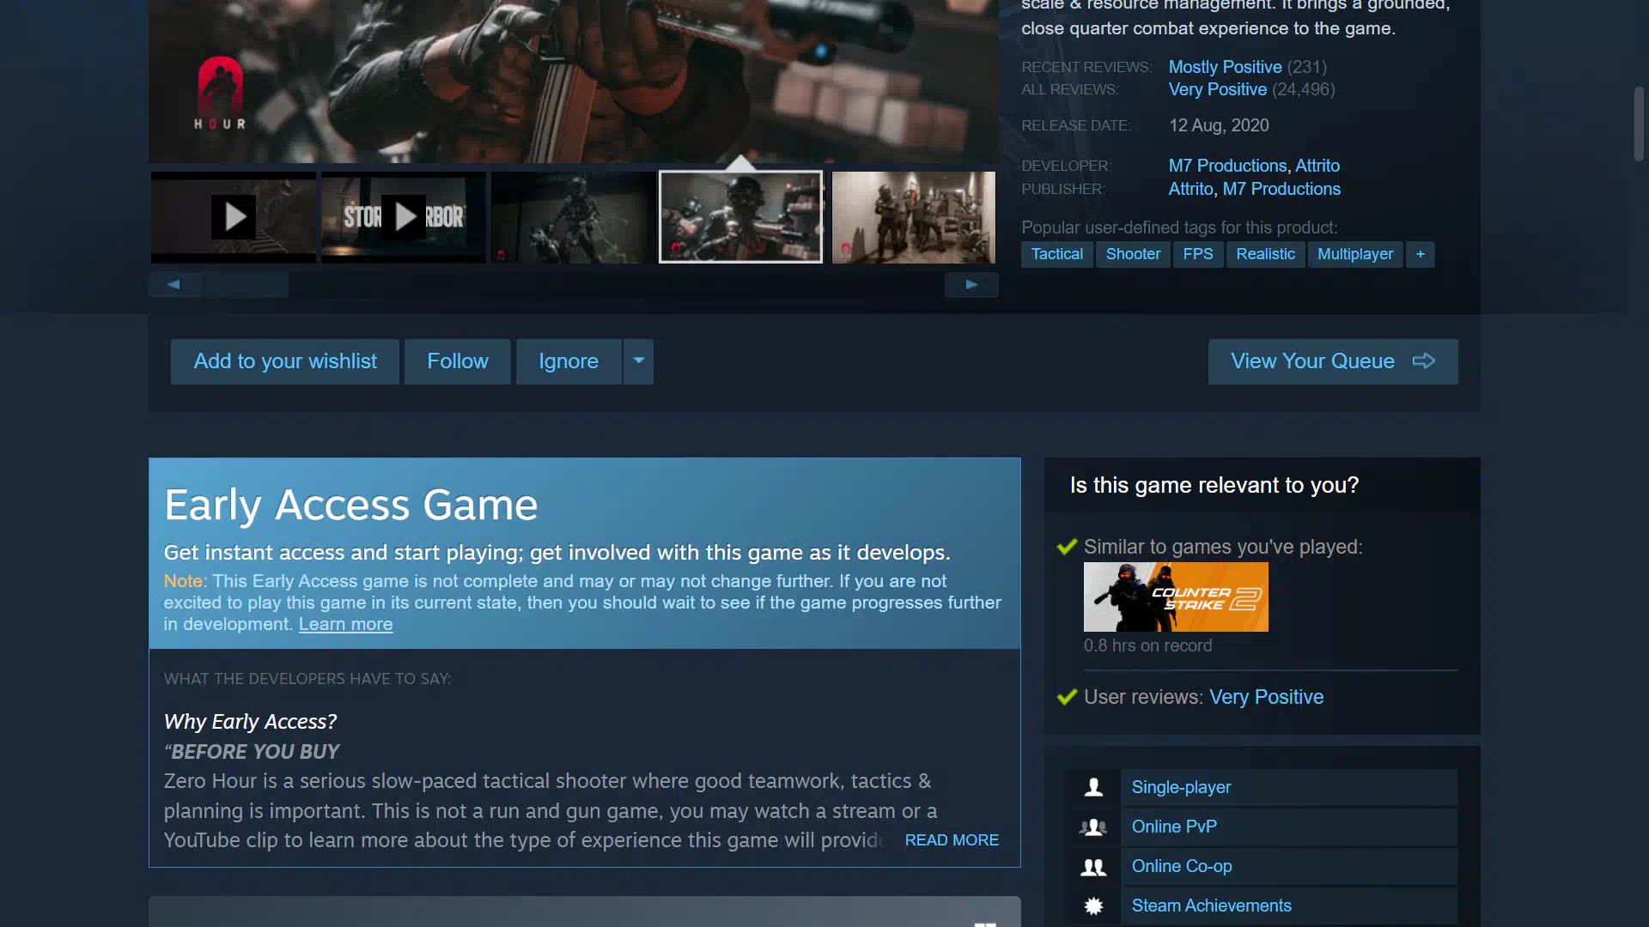Viewport: 1649px width, 927px height.
Task: Play the second trailer with STORM HARBOR text
Action: [404, 217]
